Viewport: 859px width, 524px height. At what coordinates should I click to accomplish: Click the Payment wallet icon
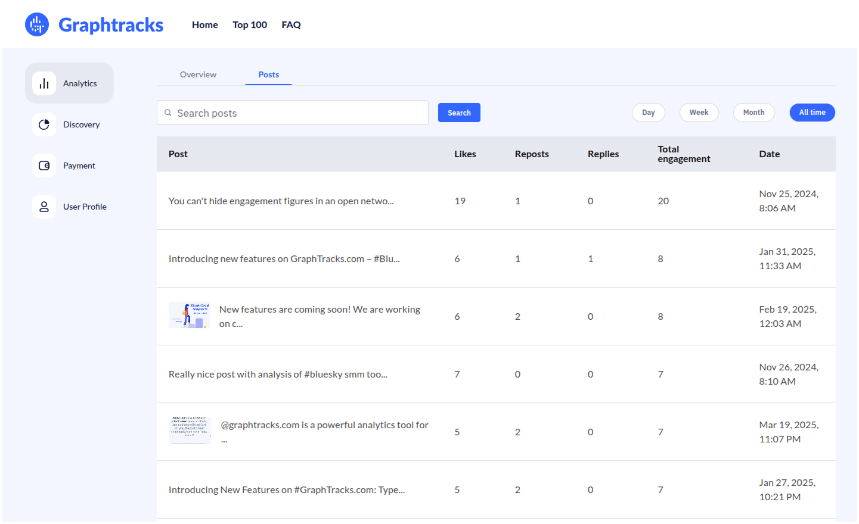[44, 166]
